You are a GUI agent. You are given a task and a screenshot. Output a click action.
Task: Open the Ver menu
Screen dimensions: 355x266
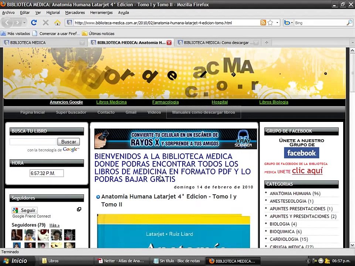click(38, 13)
